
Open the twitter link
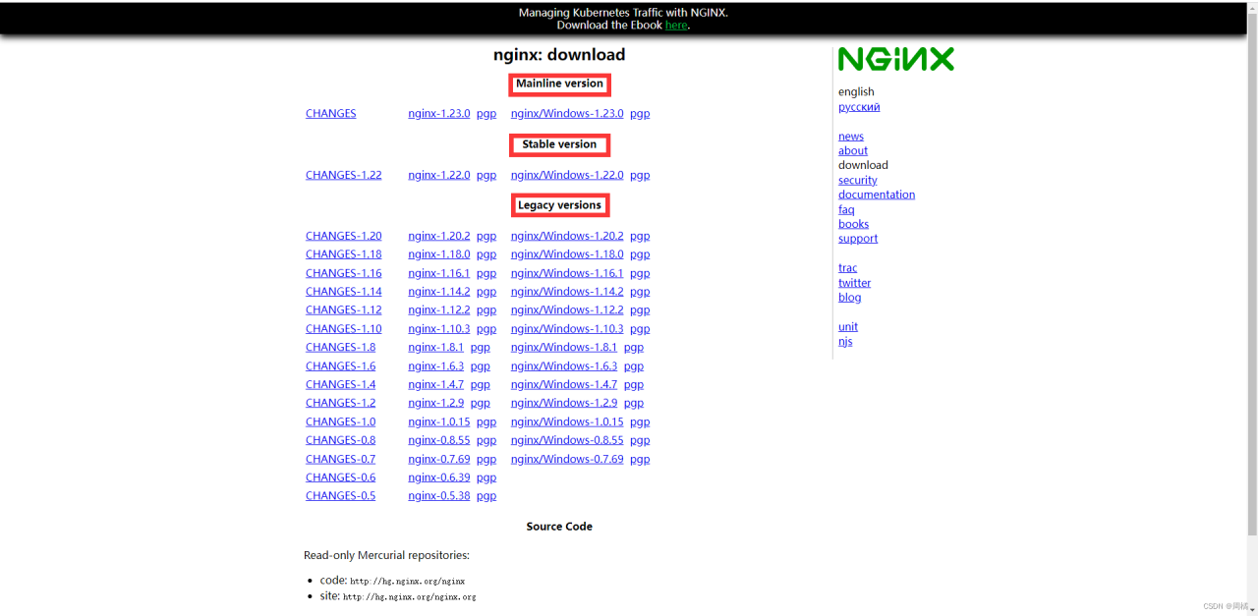[x=854, y=282]
